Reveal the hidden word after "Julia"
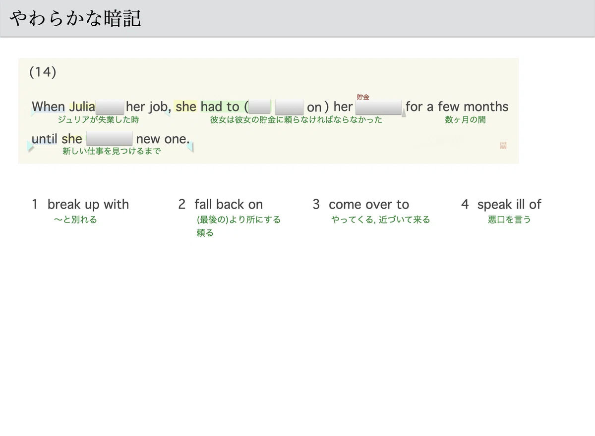Viewport: 595px width, 436px height. pyautogui.click(x=110, y=107)
